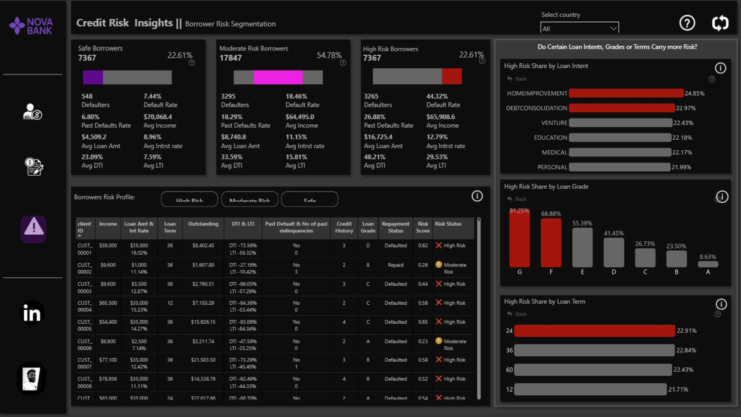Open the loan application page icon
This screenshot has width=741, height=417.
pos(34,167)
